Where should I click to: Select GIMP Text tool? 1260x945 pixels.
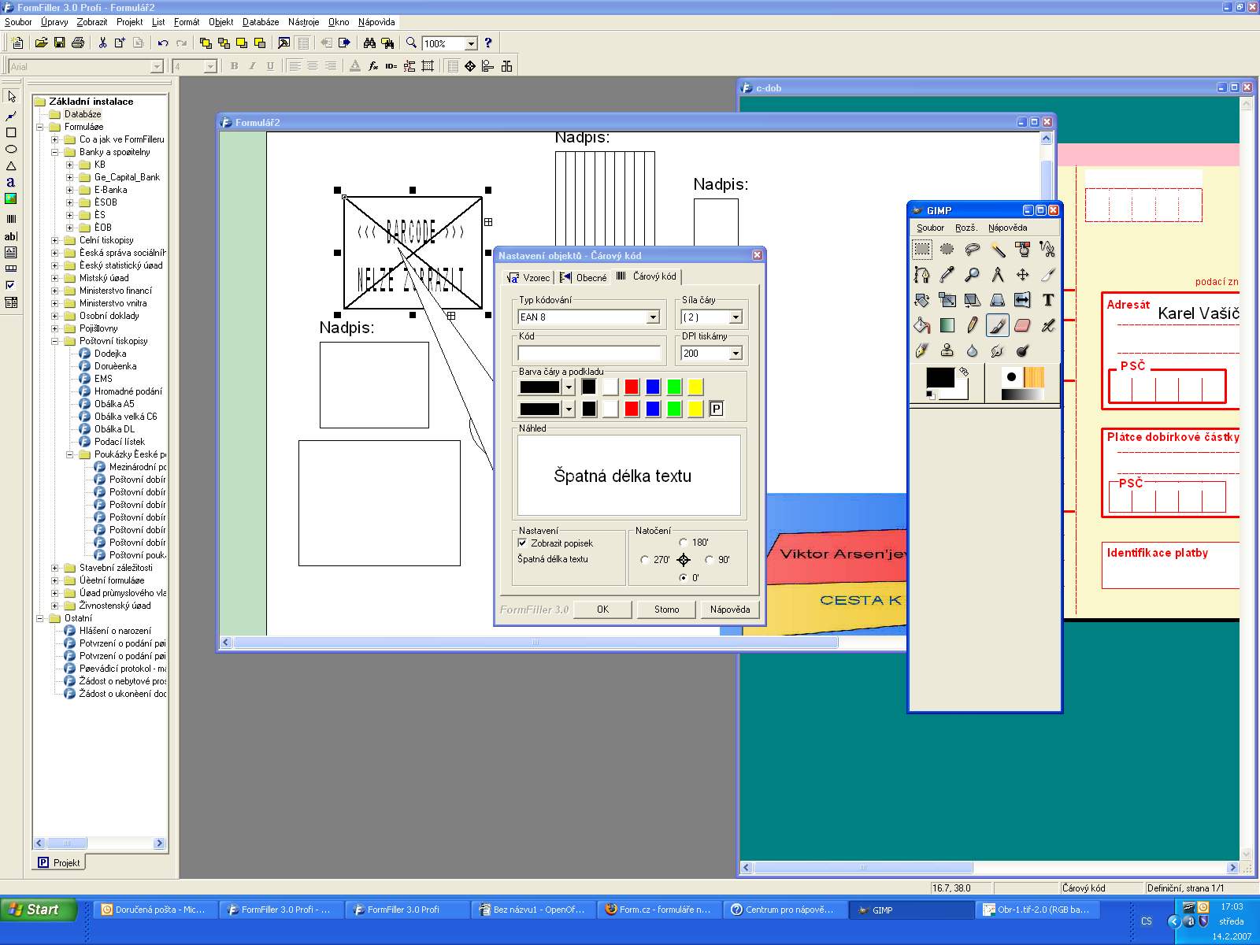[x=1047, y=300]
